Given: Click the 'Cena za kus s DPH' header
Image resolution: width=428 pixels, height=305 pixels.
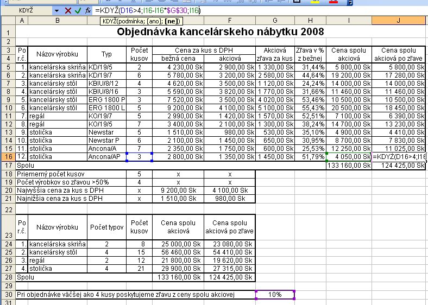Looking at the screenshot, I should 204,50.
